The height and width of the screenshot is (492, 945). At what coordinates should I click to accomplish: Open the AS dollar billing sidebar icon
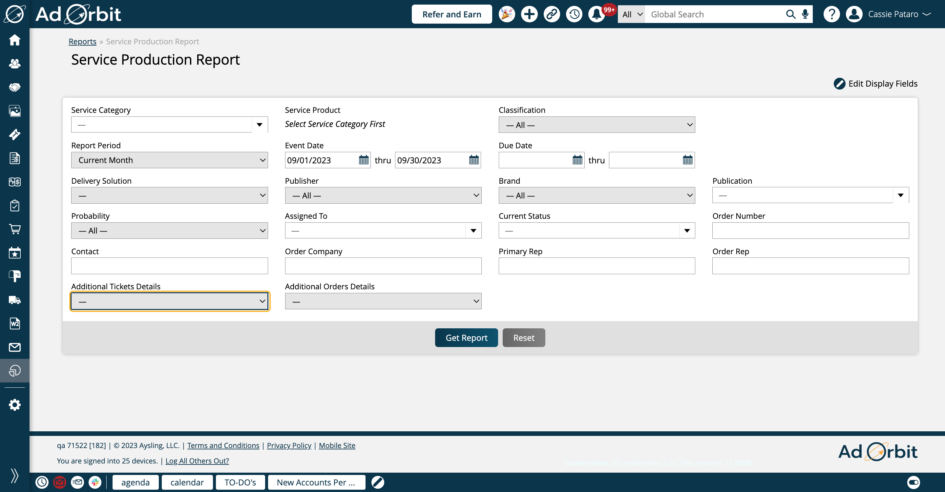(x=15, y=182)
